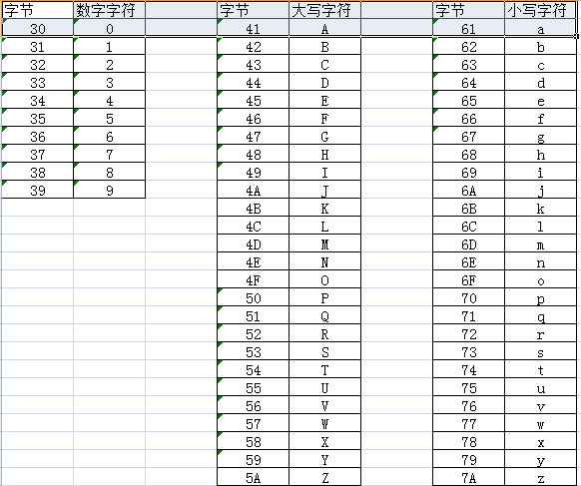Click the cell containing byte 7A
This screenshot has height=486, width=581.
tap(469, 477)
